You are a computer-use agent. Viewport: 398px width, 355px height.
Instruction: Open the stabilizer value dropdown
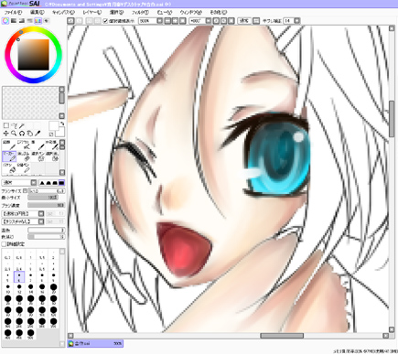tap(296, 21)
